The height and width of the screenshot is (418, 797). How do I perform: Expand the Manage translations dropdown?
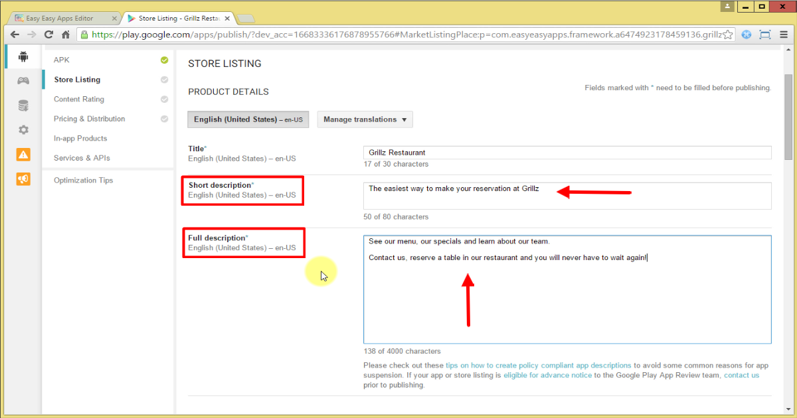[365, 119]
